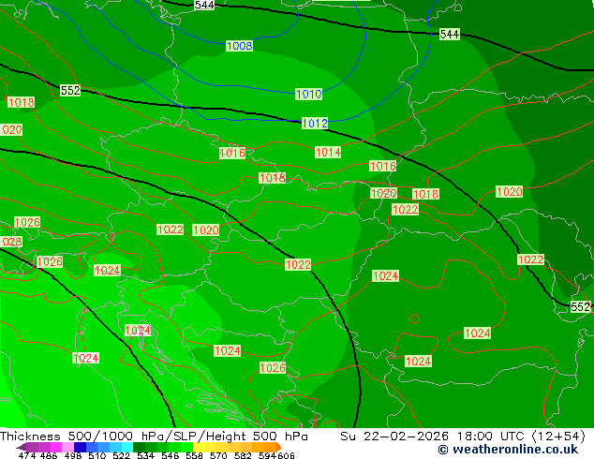Click the 544 contour label at the top center

[x=204, y=5]
